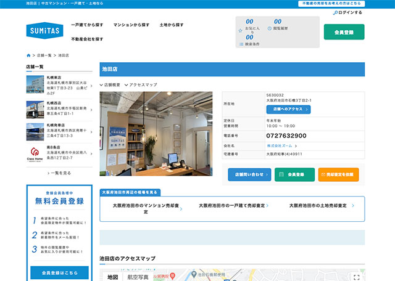Click the green 会員登録 button below store info
The height and width of the screenshot is (281, 395).
(294, 174)
